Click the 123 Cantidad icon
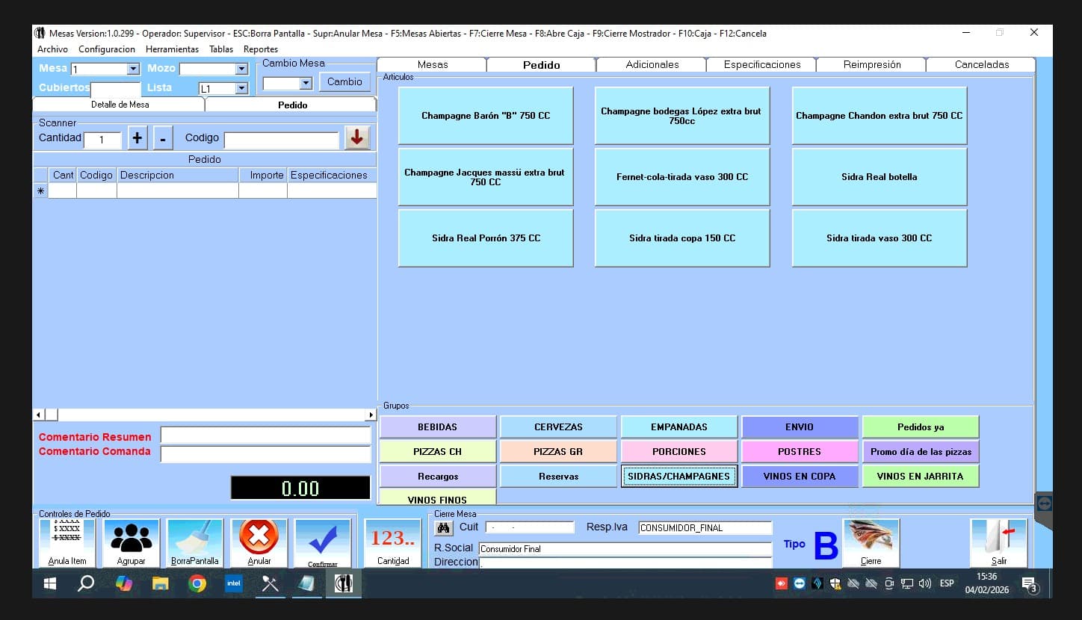 click(x=393, y=543)
